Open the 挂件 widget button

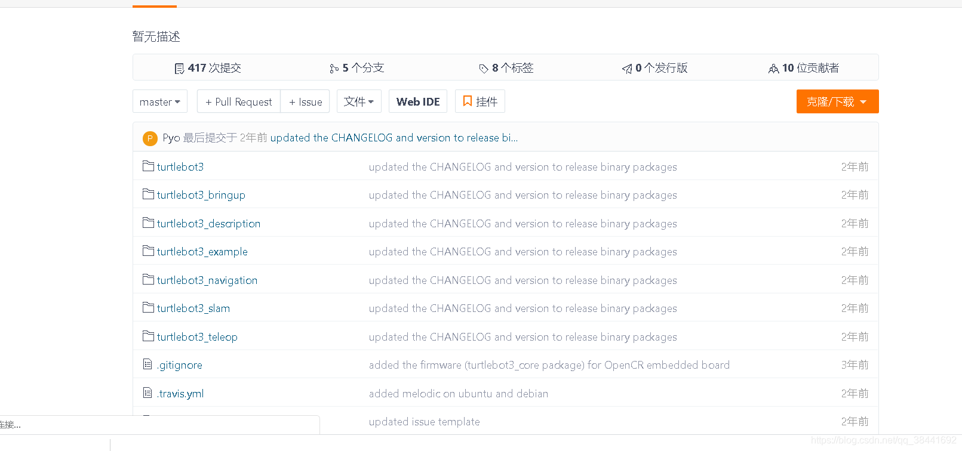(480, 101)
